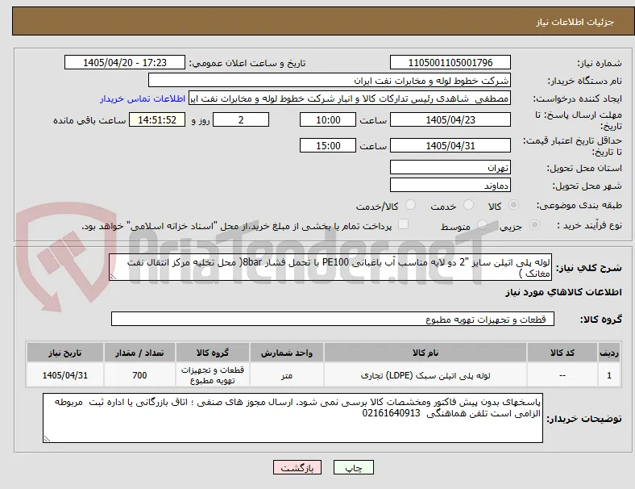Click the گروه کالا table column header
The width and height of the screenshot is (635, 489).
(x=213, y=353)
